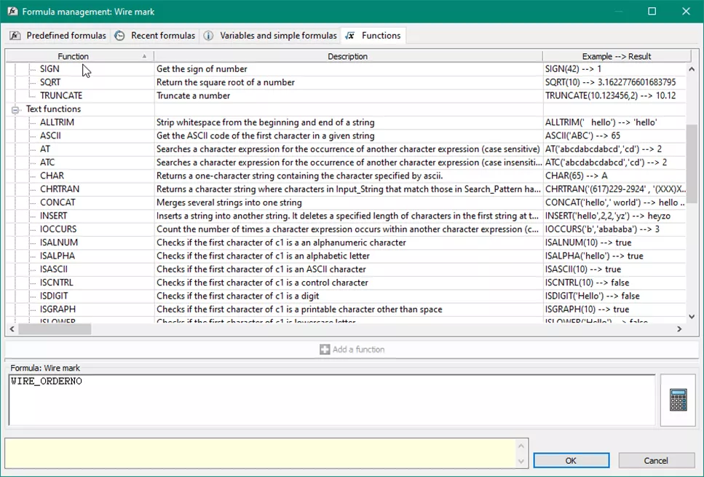Select the CONCAT function row

click(58, 202)
